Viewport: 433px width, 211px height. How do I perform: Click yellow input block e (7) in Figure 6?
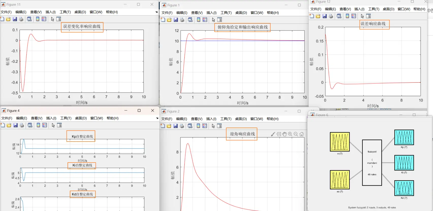340,142
